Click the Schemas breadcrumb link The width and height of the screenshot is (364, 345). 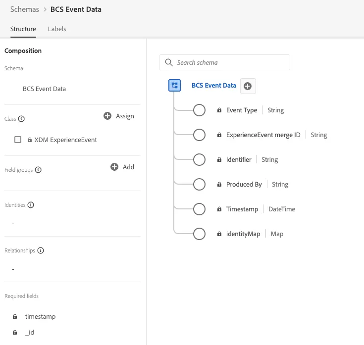click(x=25, y=9)
